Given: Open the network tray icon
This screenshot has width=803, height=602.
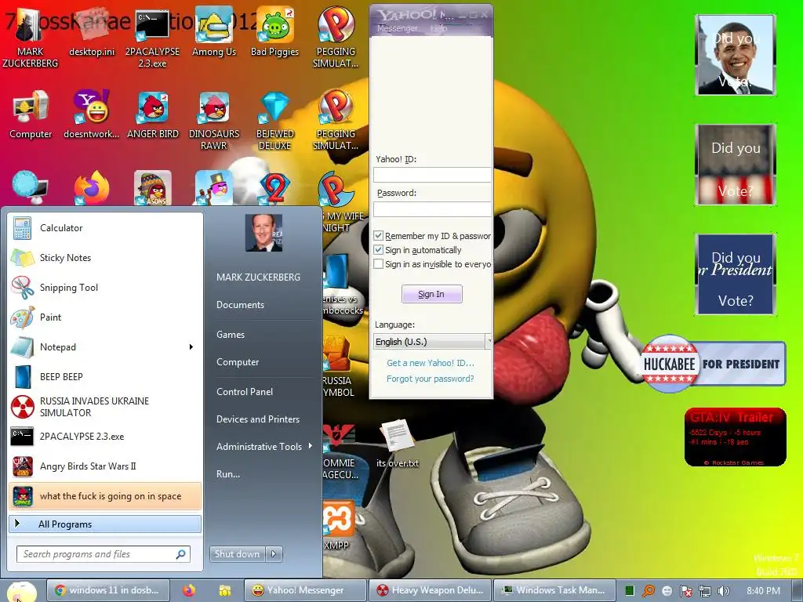Looking at the screenshot, I should [705, 591].
